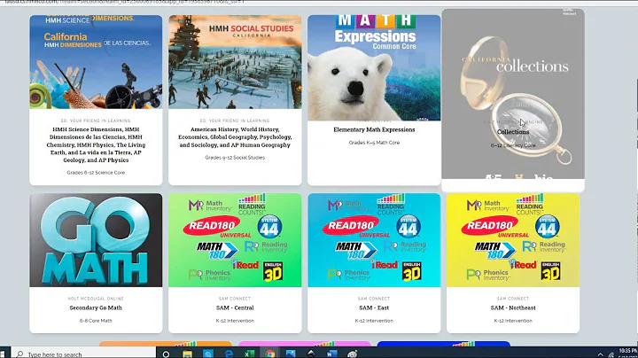Open Cortana circle icon on taskbar
The image size is (638, 358).
pos(166,354)
